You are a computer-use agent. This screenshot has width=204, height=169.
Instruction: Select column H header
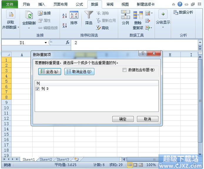pos(170,55)
